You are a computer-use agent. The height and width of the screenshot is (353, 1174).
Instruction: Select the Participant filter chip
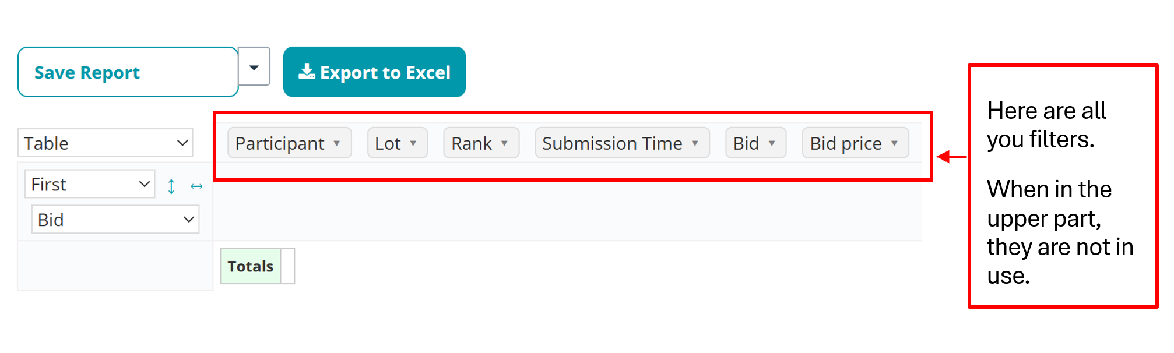pyautogui.click(x=280, y=143)
